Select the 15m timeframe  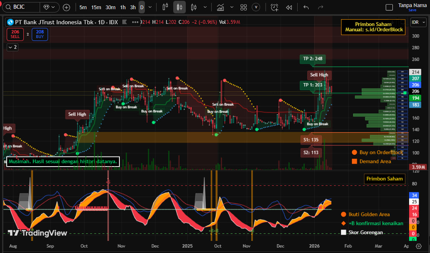click(x=96, y=7)
